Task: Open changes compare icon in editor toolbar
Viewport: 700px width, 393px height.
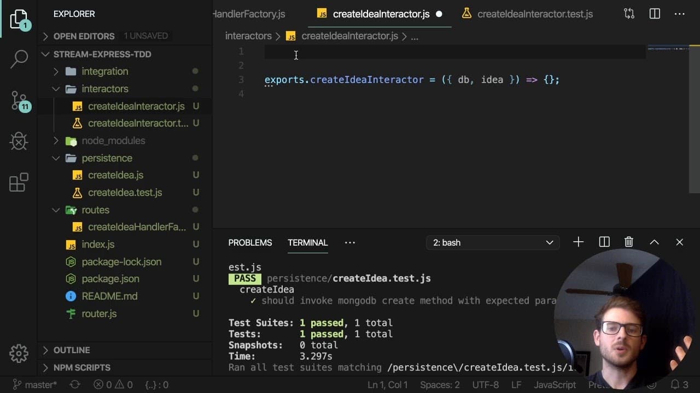Action: pyautogui.click(x=629, y=14)
